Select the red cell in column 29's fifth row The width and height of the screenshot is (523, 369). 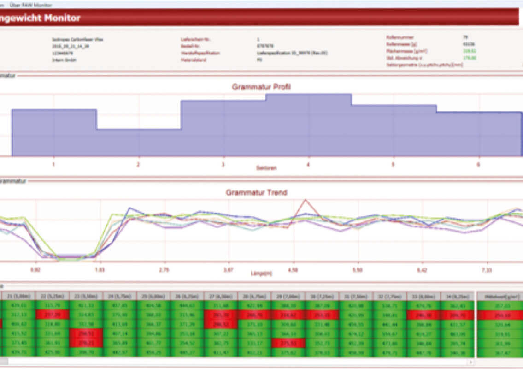tap(288, 343)
